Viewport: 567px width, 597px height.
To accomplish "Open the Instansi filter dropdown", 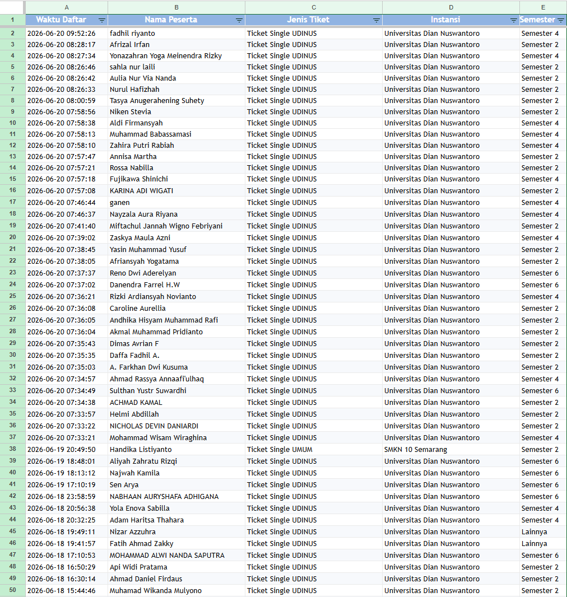I will tap(513, 20).
